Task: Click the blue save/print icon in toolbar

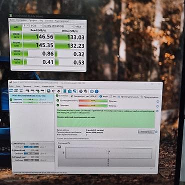Action: pyautogui.click(x=69, y=91)
